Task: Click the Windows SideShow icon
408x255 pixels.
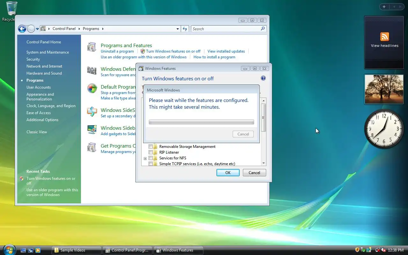Action: [x=92, y=112]
